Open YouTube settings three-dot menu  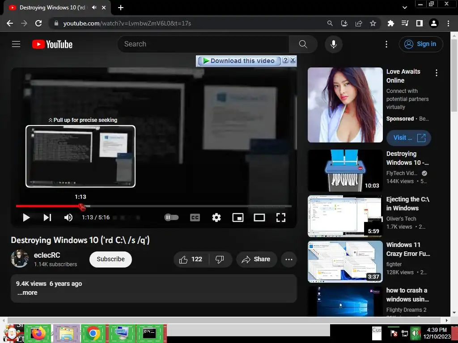[386, 44]
